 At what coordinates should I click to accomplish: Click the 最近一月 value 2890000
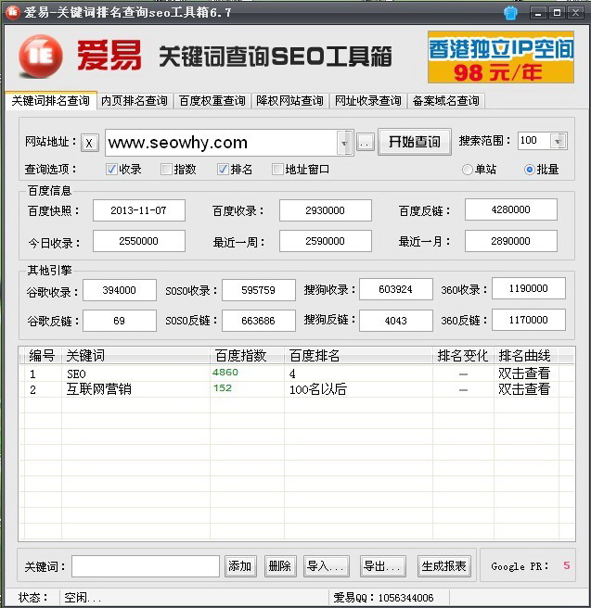click(511, 241)
